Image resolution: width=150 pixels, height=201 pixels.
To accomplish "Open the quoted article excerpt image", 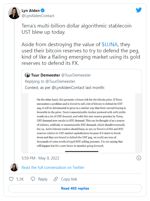I will [82, 123].
